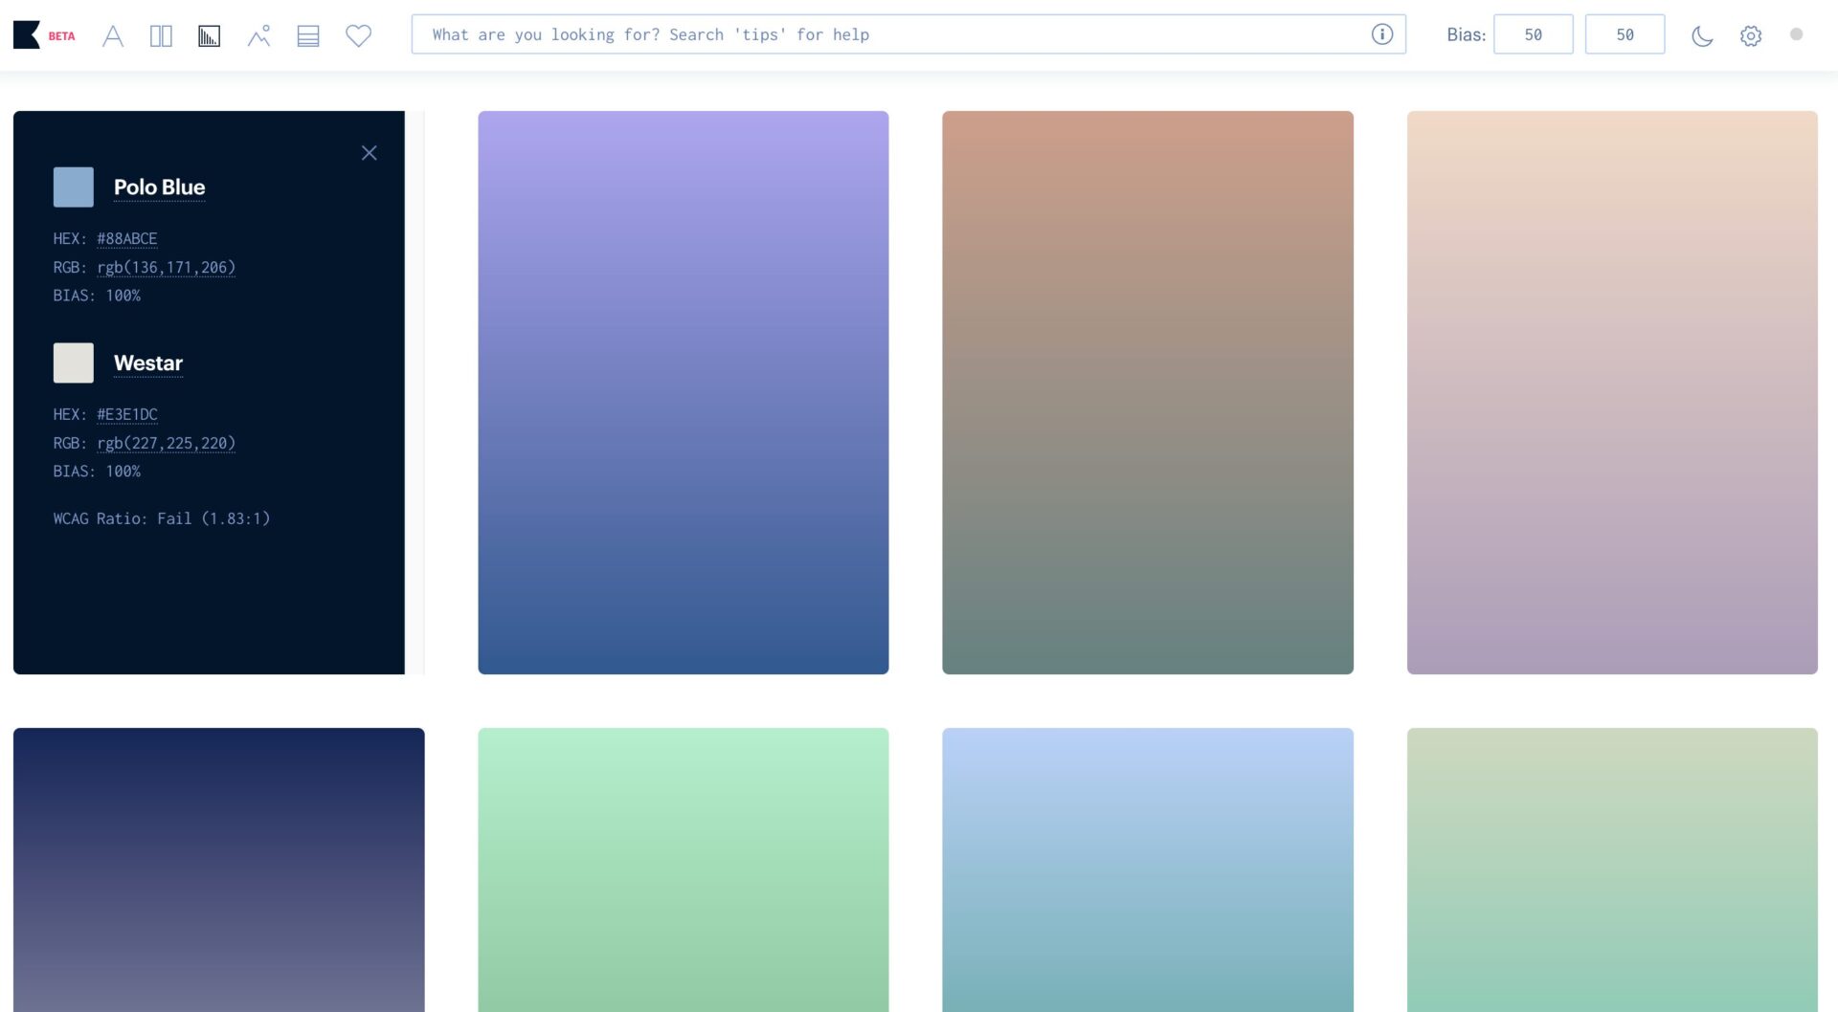Select the purple-to-blue gradient card
Screen dimensions: 1838x1012
[x=683, y=392]
